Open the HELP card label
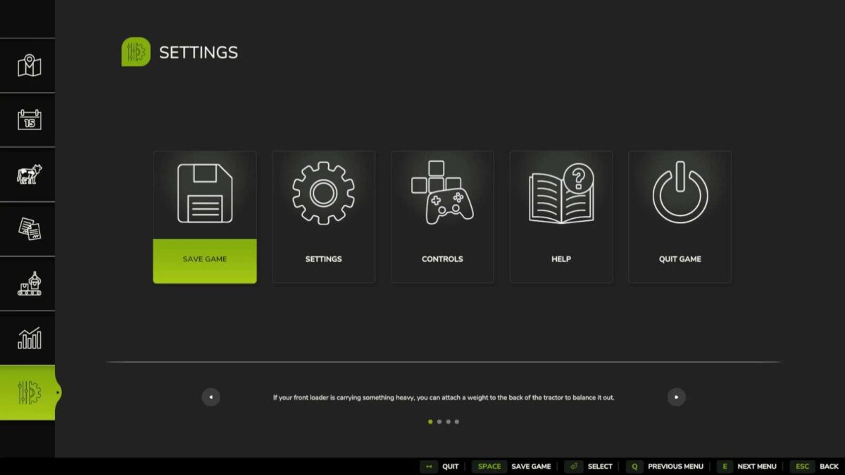The image size is (845, 475). pos(561,259)
